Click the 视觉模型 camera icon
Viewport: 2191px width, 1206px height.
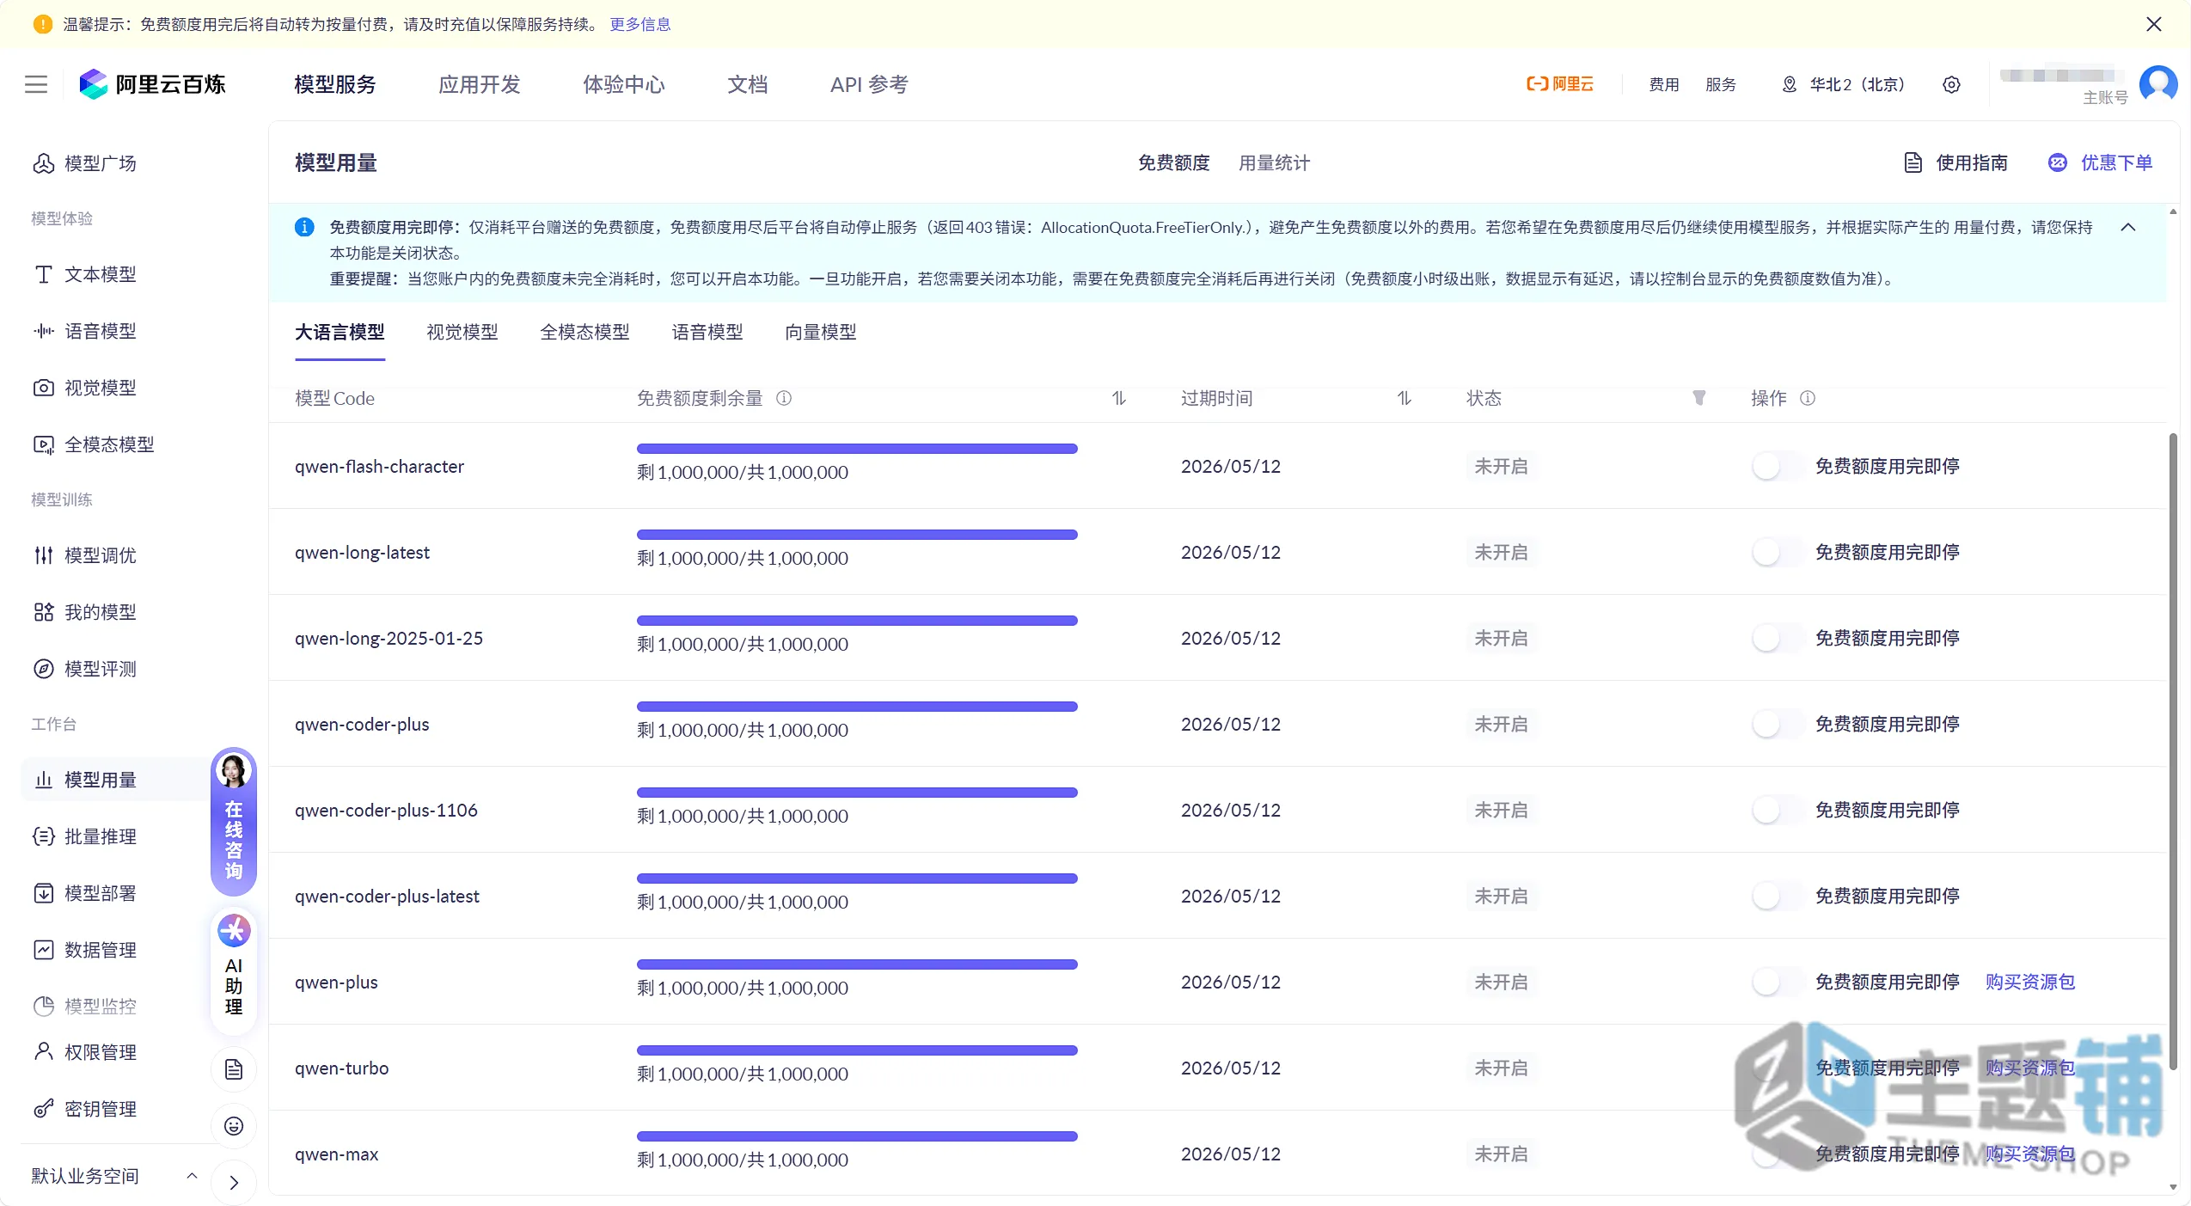(x=43, y=388)
